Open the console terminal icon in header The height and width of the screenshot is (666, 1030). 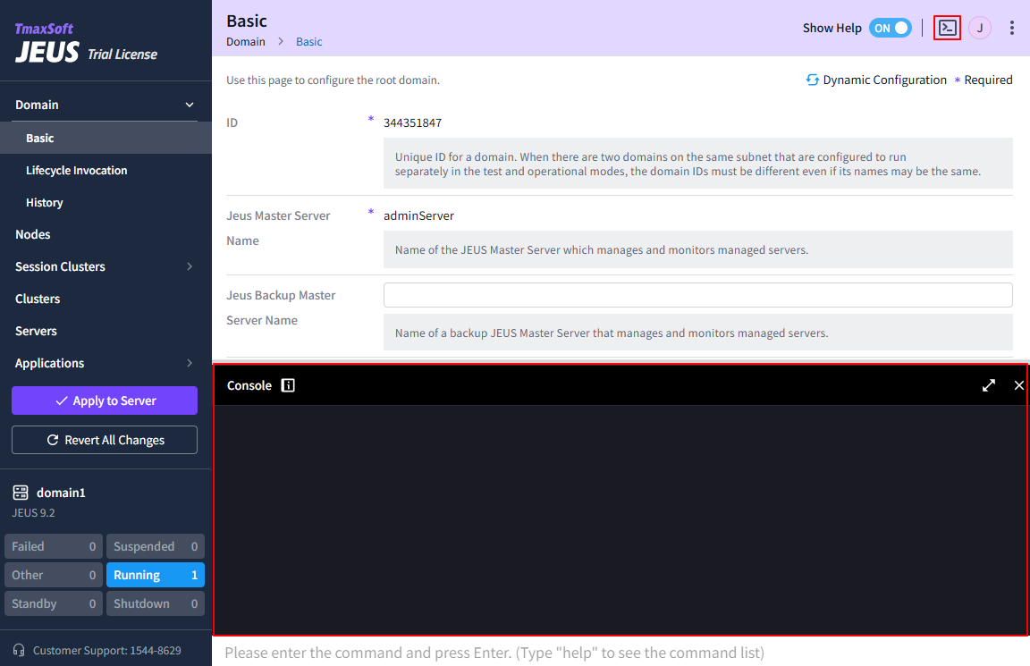947,28
